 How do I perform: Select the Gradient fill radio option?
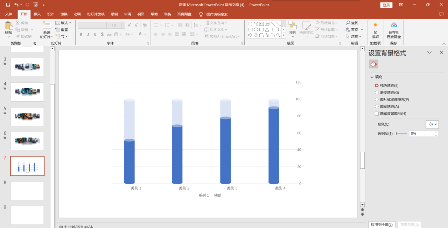tap(377, 93)
